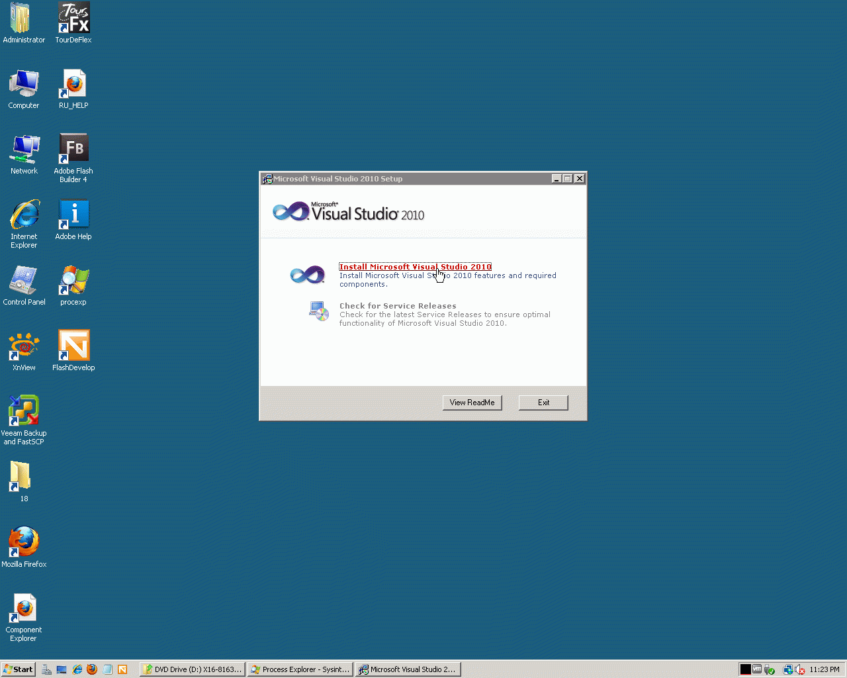This screenshot has width=847, height=678.
Task: Switch to Process Explorer taskbar button
Action: coord(300,669)
